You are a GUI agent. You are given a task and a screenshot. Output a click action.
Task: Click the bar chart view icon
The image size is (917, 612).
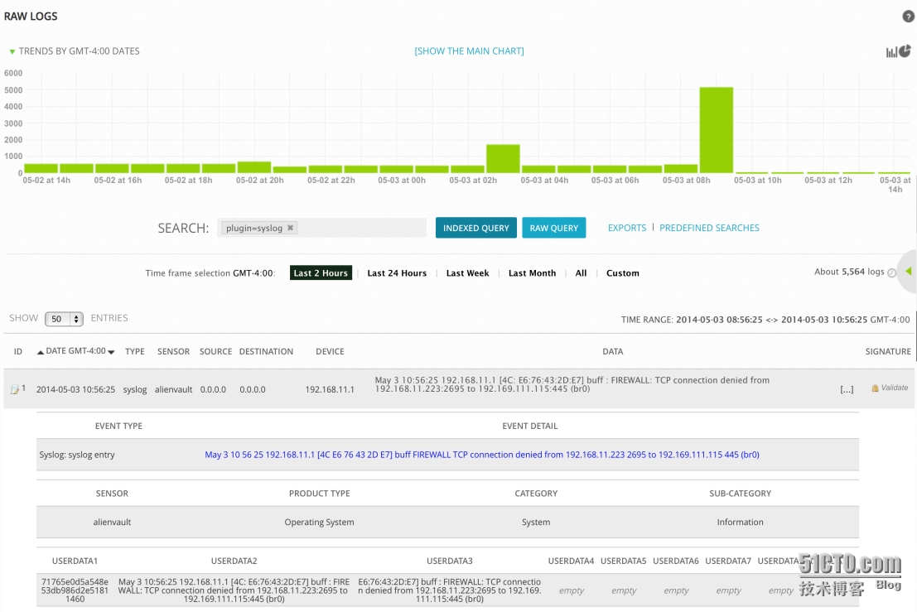891,52
